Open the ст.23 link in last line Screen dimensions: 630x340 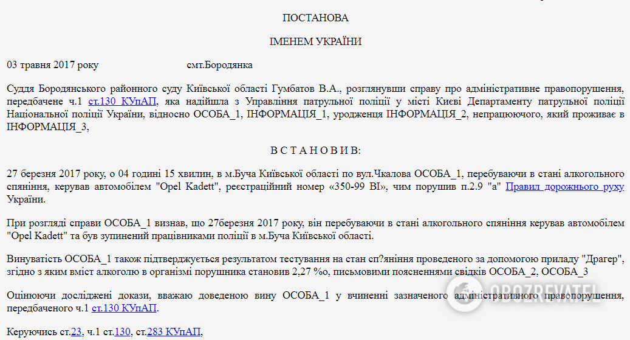(76, 332)
